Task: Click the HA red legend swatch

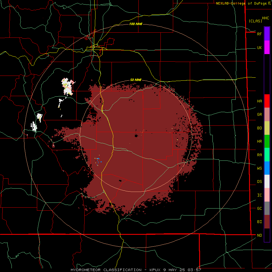Action: (x=267, y=101)
